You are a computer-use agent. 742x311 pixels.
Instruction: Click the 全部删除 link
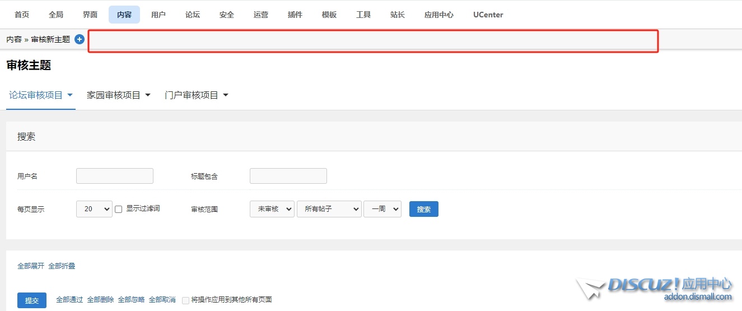coord(100,300)
